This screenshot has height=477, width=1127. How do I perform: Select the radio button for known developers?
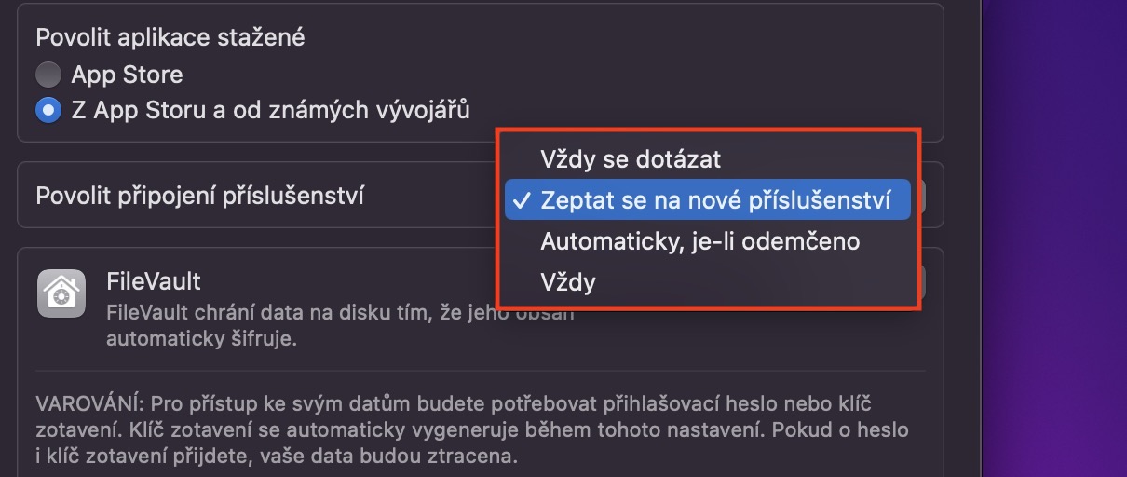click(48, 111)
